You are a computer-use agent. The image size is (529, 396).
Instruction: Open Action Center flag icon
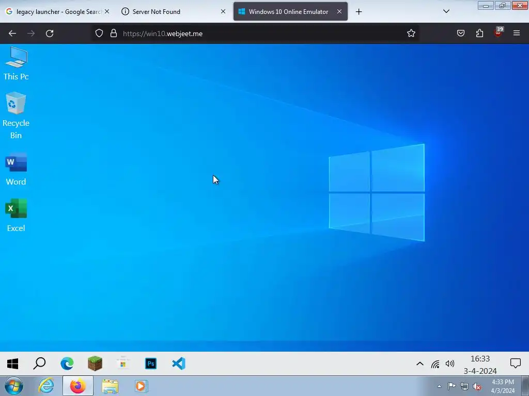pyautogui.click(x=452, y=386)
